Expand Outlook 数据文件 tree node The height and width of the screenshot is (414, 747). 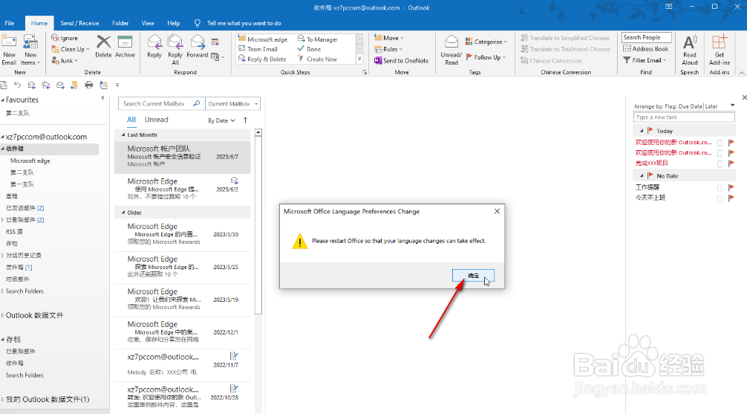coord(3,315)
